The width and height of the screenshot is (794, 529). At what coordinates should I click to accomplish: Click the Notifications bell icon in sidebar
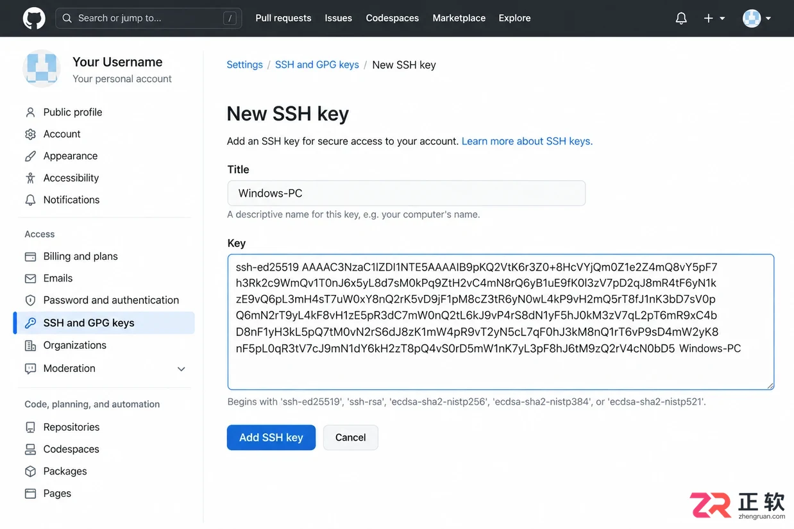pos(30,200)
